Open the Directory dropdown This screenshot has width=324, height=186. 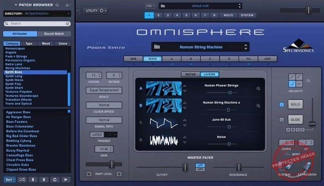coord(37,14)
